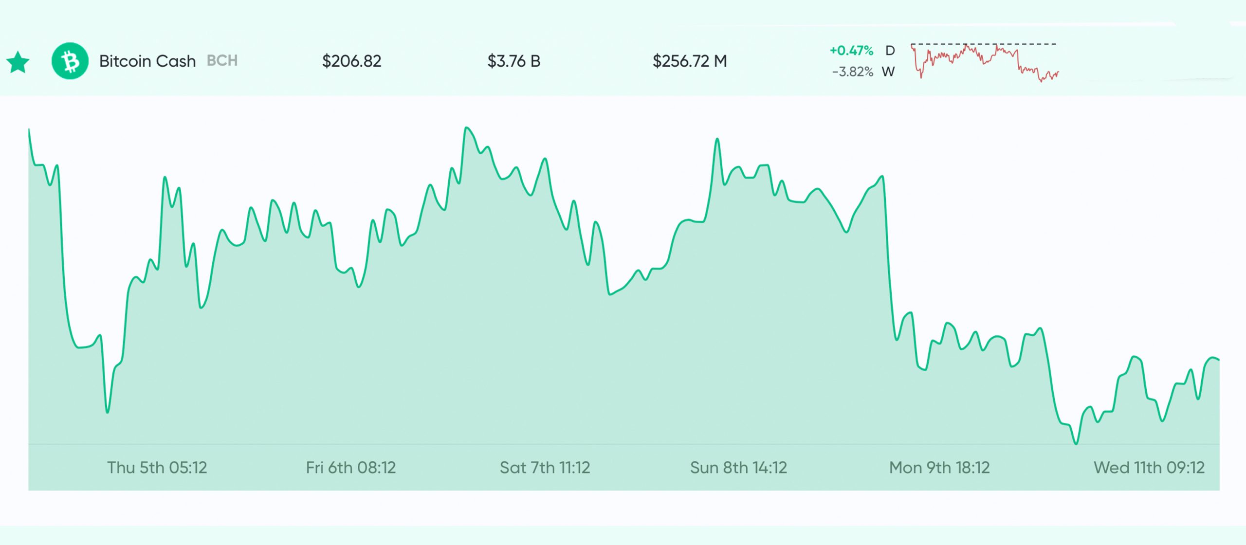Screen dimensions: 1246x545
Task: Click the Wed 11th 09:12 axis label
Action: coord(1149,468)
